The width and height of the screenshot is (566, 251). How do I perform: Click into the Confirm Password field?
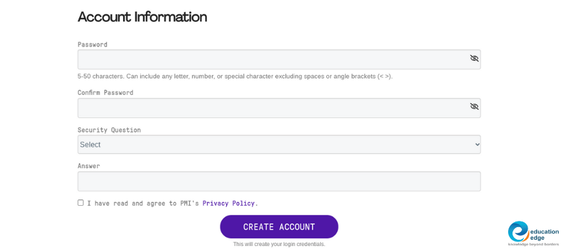pos(270,108)
